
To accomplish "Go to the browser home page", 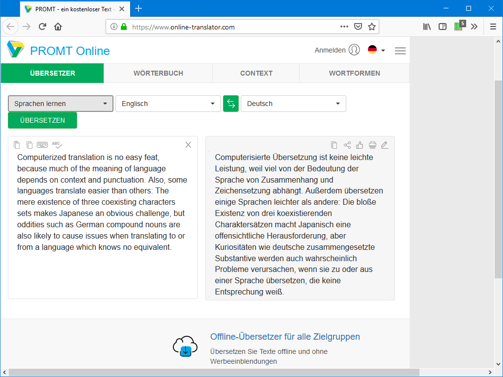I will pyautogui.click(x=58, y=27).
